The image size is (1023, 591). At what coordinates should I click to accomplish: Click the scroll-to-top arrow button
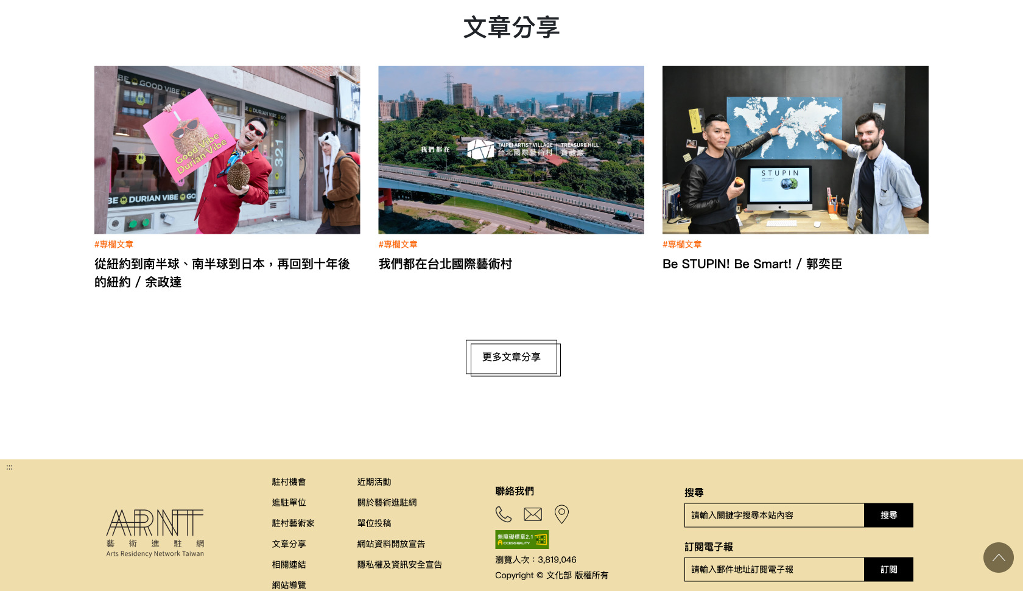[x=998, y=558]
